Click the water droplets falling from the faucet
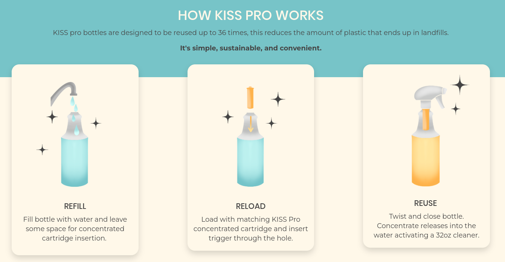 point(75,109)
